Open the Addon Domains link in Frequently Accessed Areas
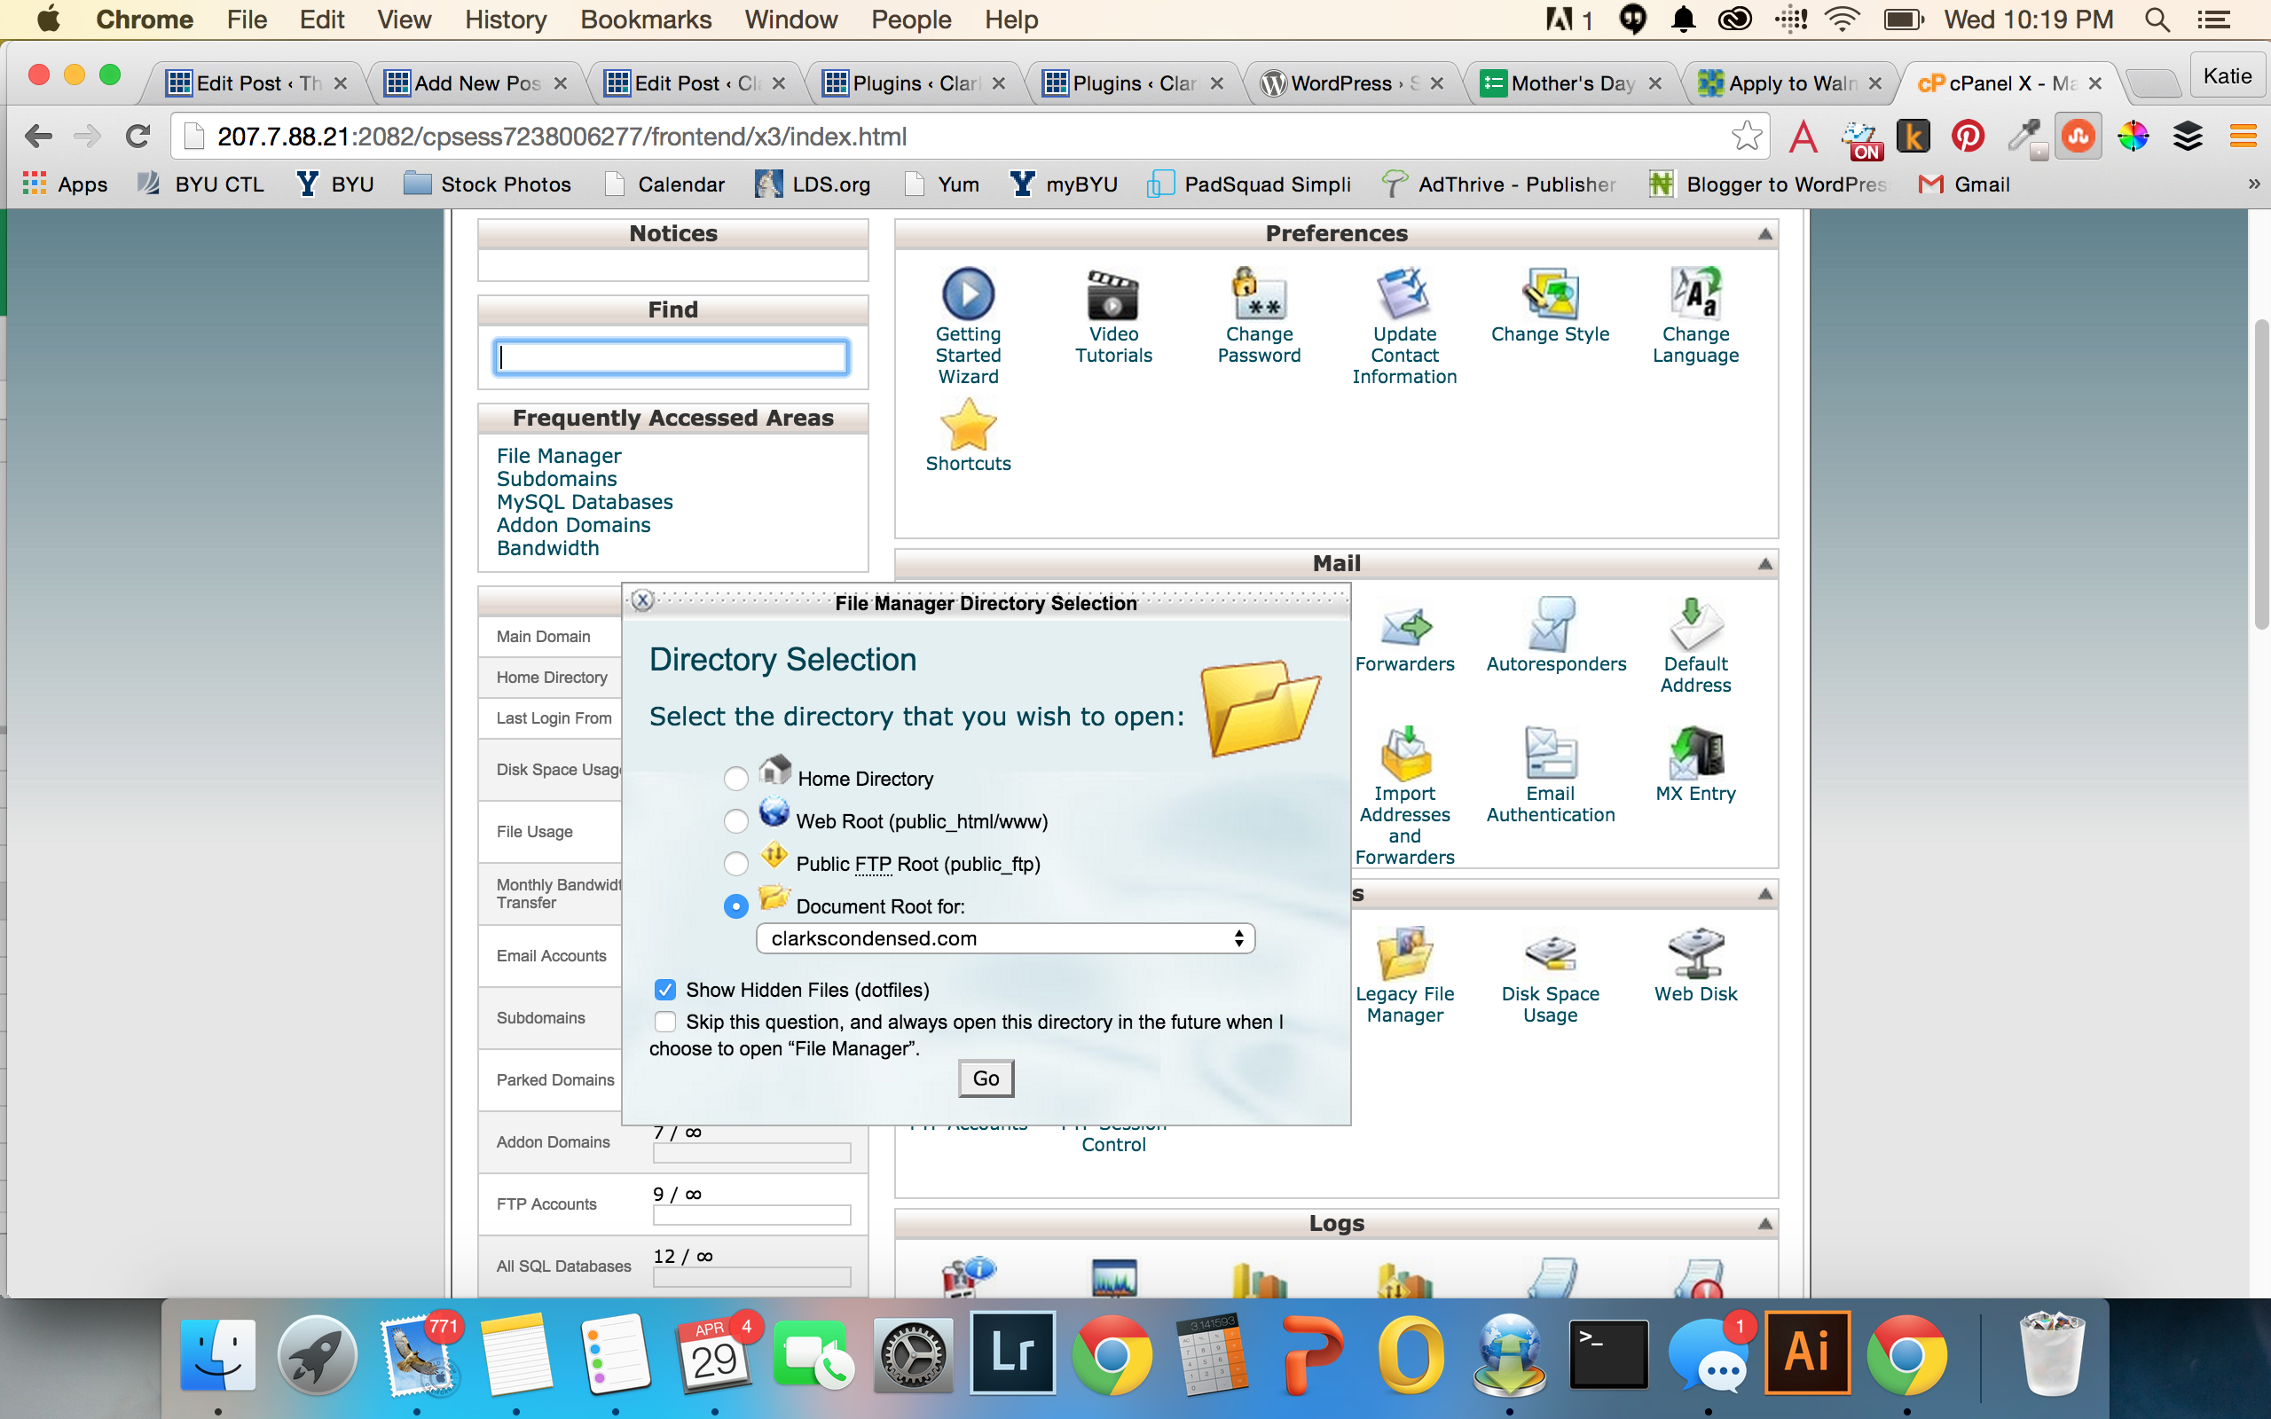Viewport: 2271px width, 1419px height. (x=573, y=526)
